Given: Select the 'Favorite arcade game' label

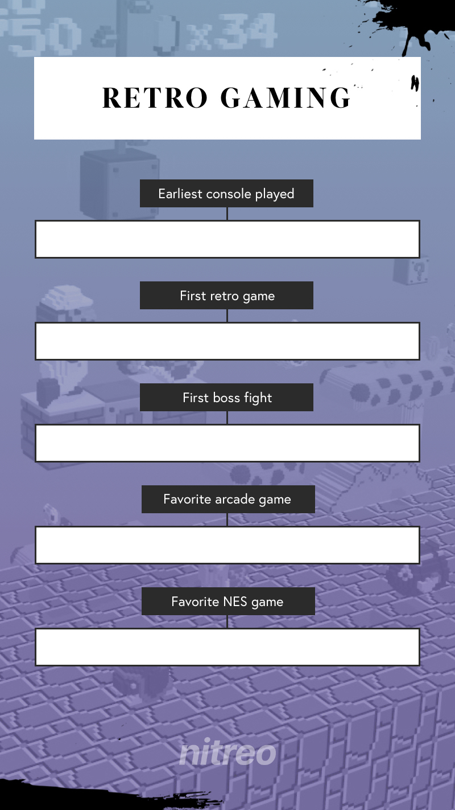Looking at the screenshot, I should coord(227,500).
